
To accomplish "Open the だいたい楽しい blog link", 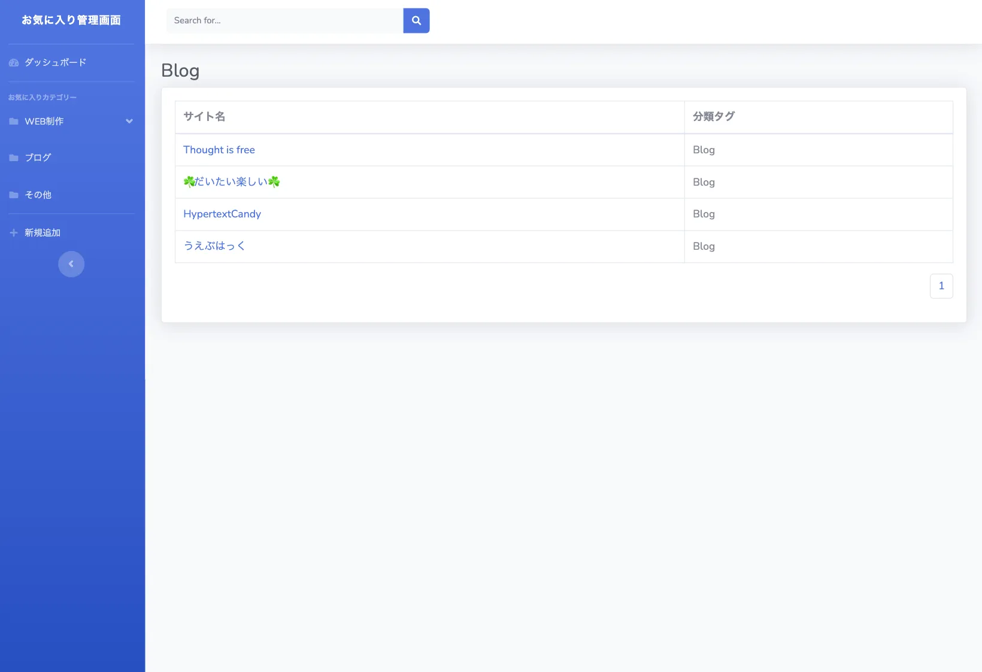I will tap(232, 182).
